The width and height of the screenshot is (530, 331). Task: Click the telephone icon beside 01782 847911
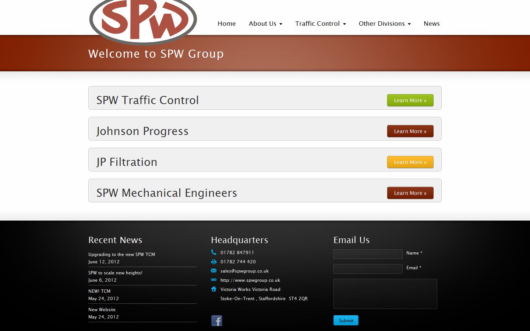pyautogui.click(x=214, y=252)
